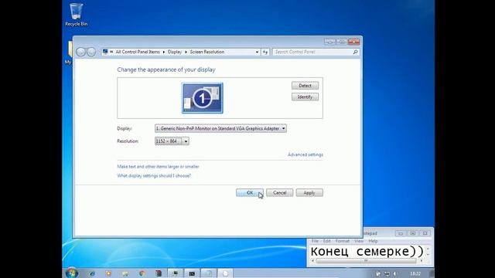Screen dimensions: 495x278
Task: Go to All Control Panel Items breadcrumb
Action: (x=138, y=52)
